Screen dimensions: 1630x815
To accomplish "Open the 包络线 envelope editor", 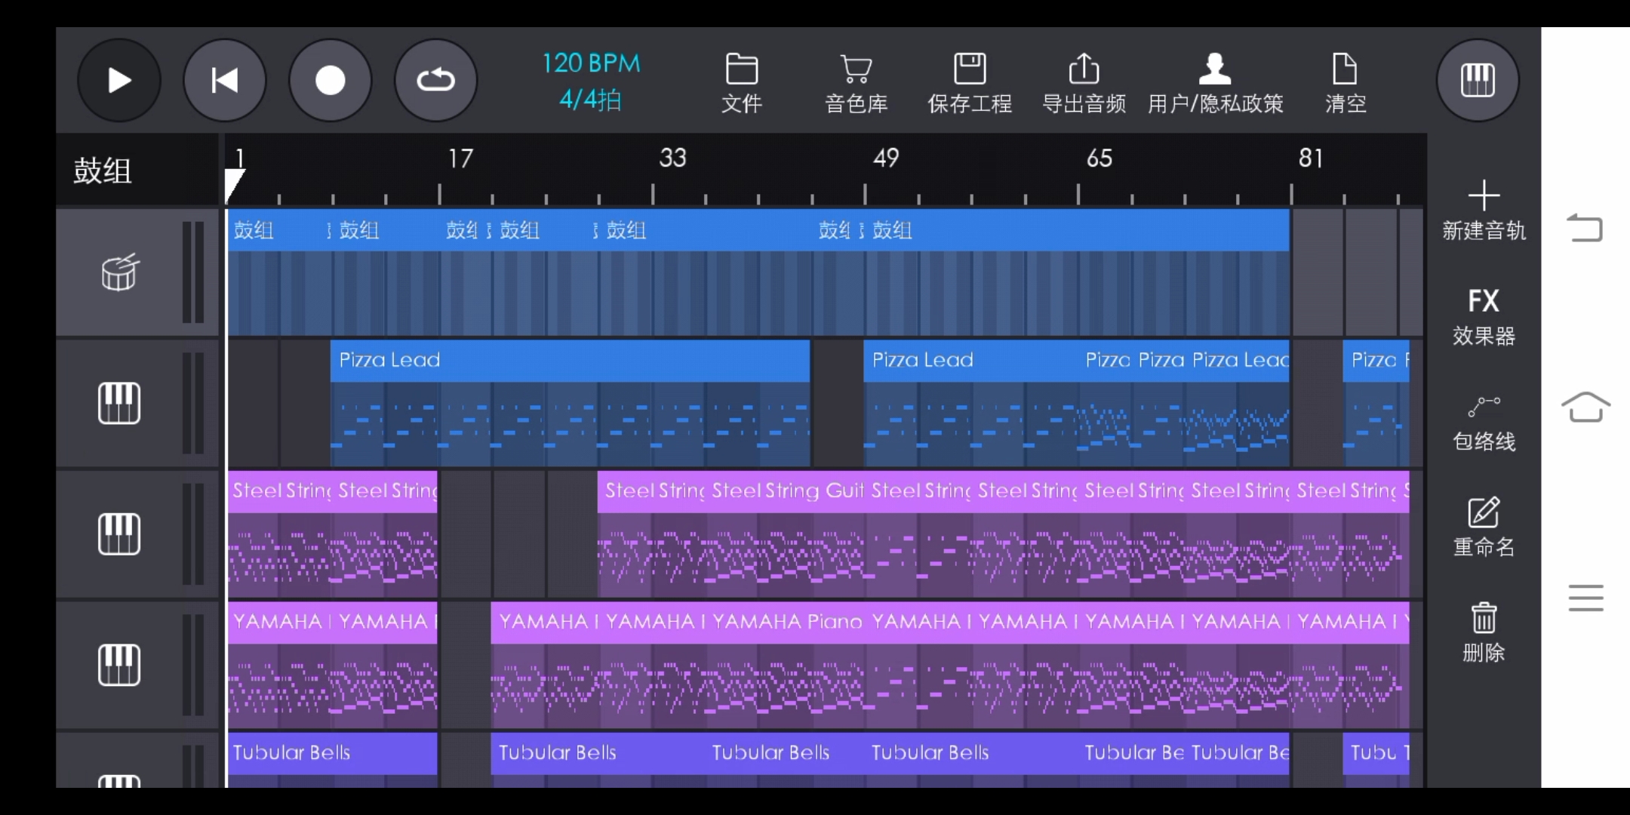I will coord(1484,423).
